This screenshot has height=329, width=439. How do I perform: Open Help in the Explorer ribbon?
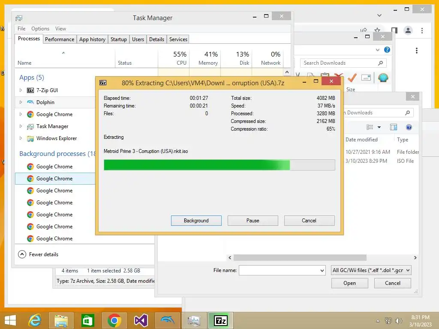(x=387, y=50)
